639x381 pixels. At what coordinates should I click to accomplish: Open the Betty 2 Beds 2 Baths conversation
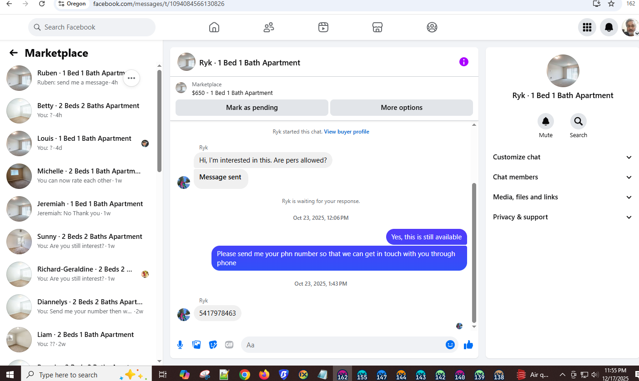(79, 111)
